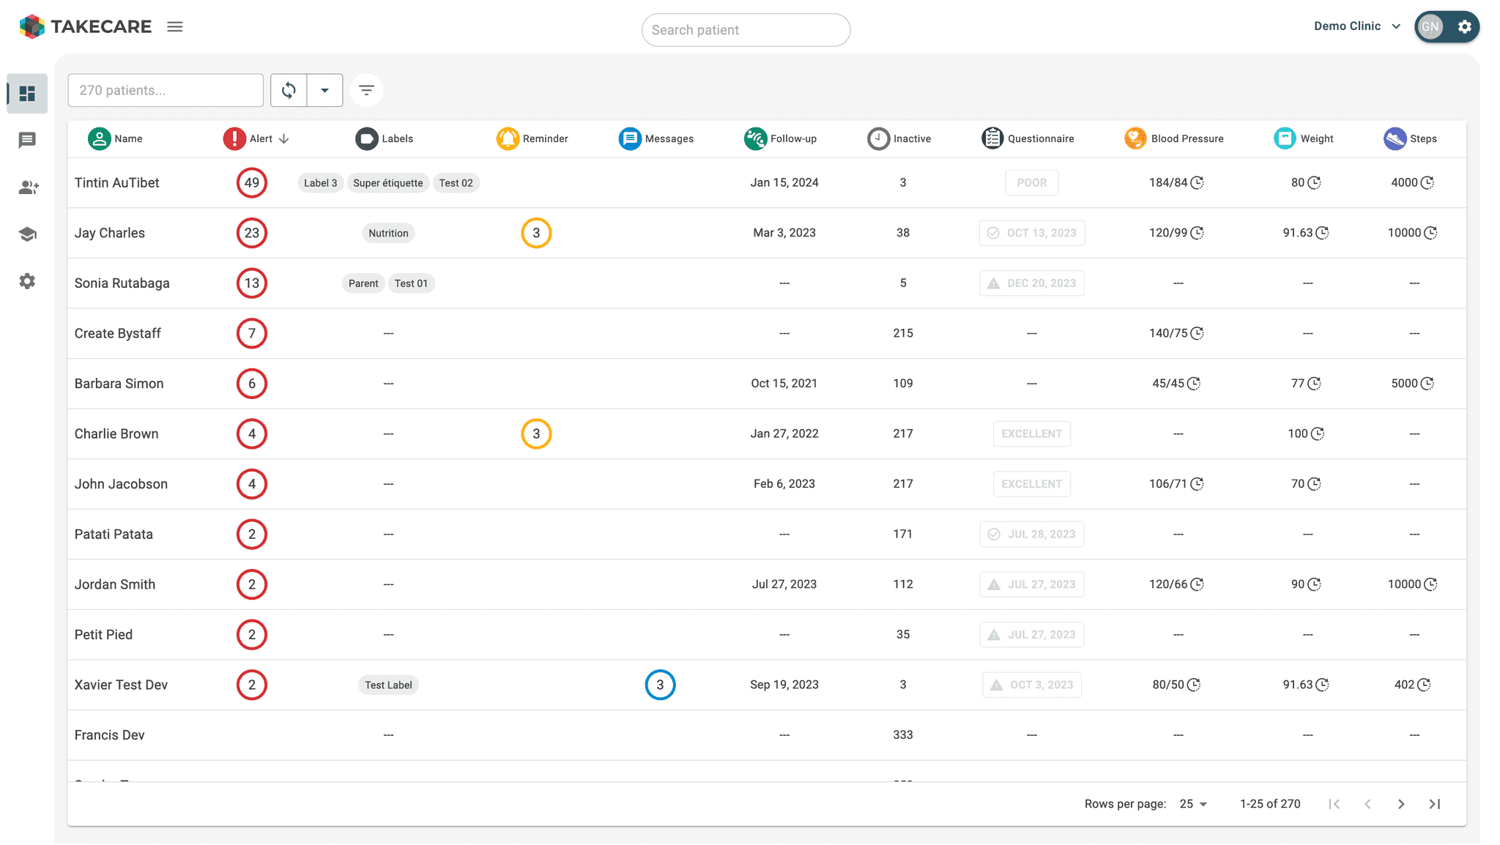Screen dimensions: 1500x845
Task: Open alert badge 23 for Jay Charles
Action: click(252, 233)
